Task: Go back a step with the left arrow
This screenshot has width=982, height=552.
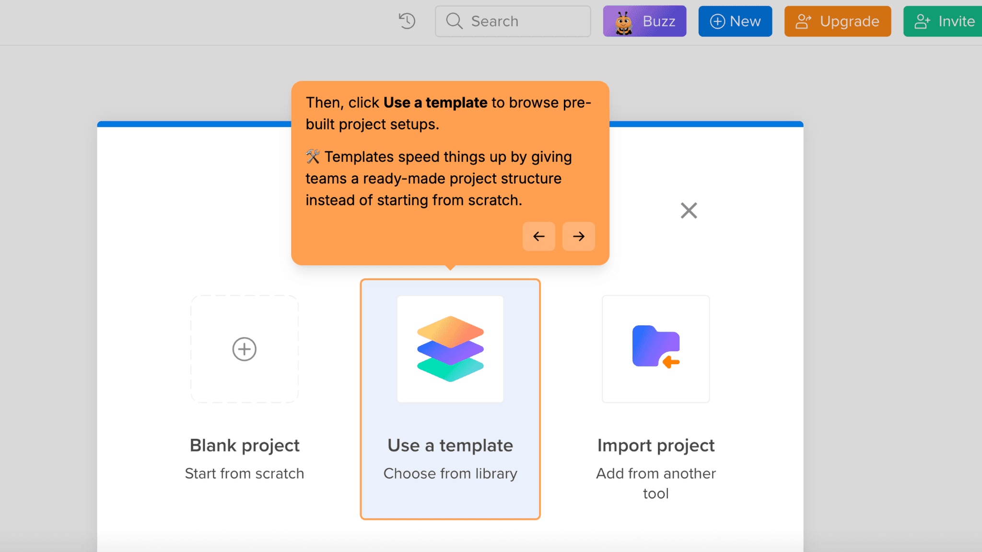Action: [x=539, y=236]
